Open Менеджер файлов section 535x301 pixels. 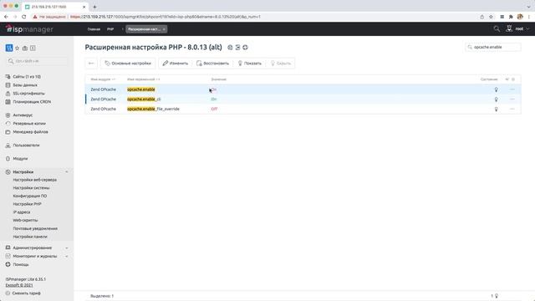pyautogui.click(x=30, y=132)
